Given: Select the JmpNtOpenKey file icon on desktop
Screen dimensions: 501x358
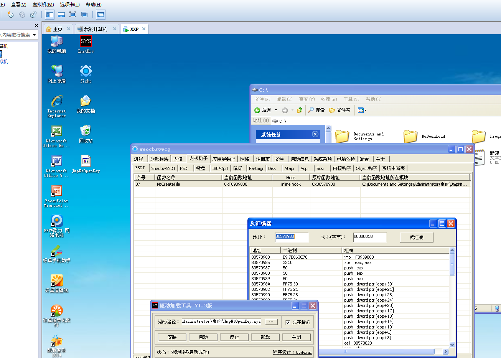Looking at the screenshot, I should (x=86, y=164).
